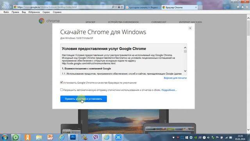The image size is (250, 141).
Task: Click the taskbar clock showing 23:35
Action: 240,137
